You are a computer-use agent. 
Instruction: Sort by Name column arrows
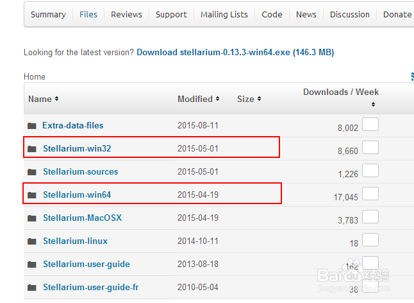click(x=56, y=99)
